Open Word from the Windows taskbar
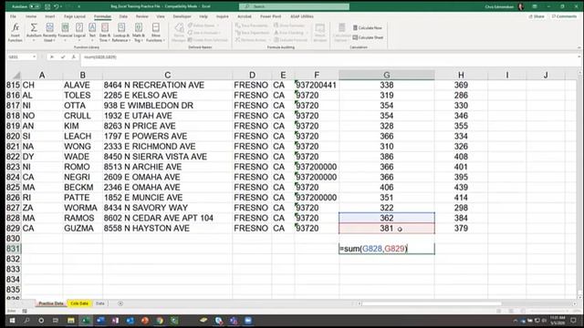The image size is (584, 328). [x=100, y=320]
